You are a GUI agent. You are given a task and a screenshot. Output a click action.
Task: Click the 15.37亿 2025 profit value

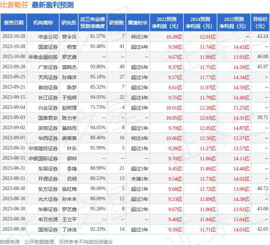(x=241, y=138)
